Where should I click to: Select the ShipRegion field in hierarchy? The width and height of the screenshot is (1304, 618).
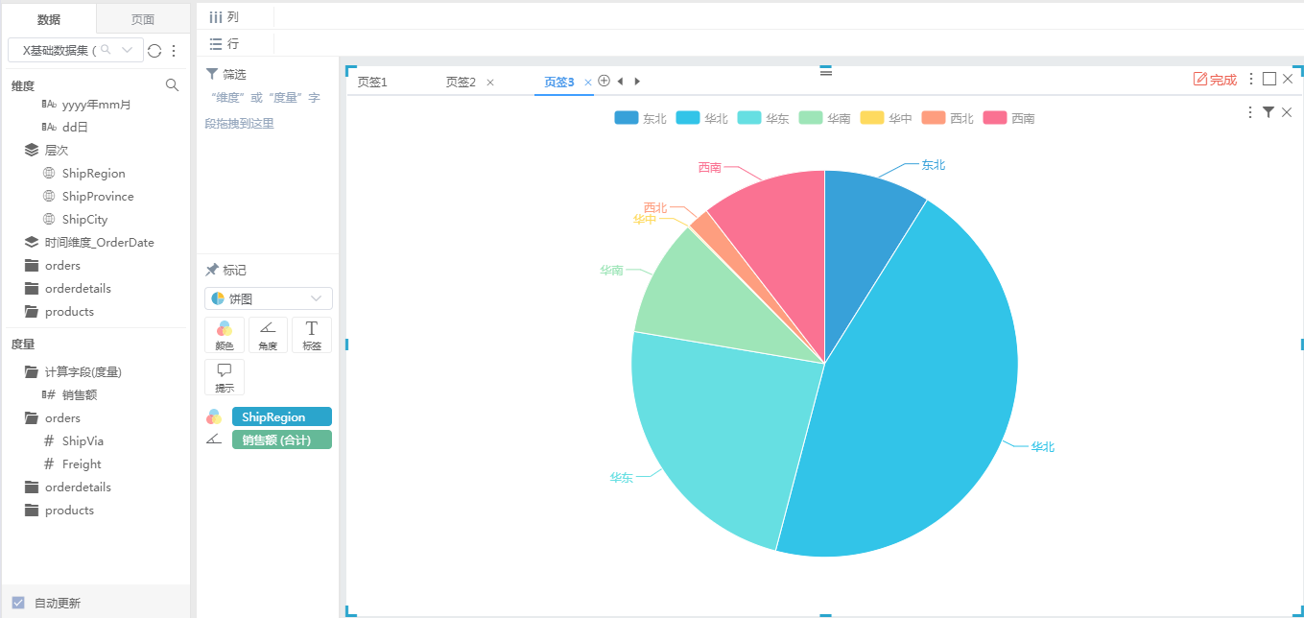coord(93,173)
